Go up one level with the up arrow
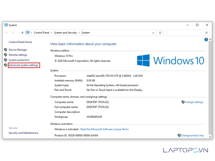Viewport: 215px width, 161px height. 22,33
